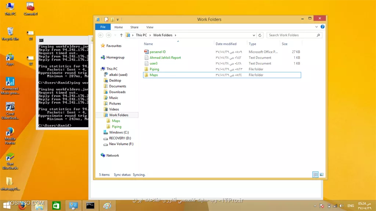Click the Forward navigation arrow

[108, 35]
